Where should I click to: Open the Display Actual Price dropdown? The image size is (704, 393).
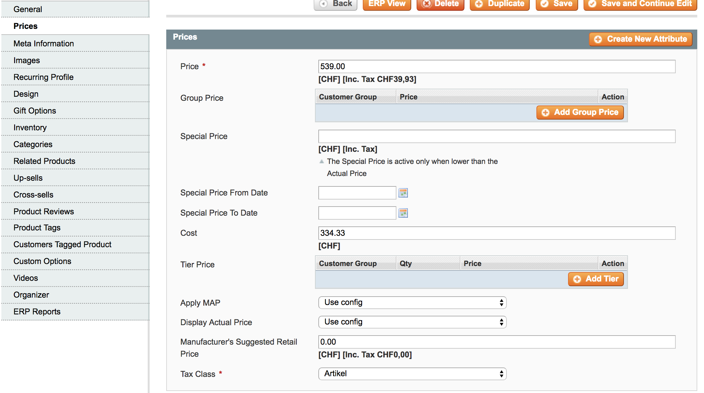point(412,322)
